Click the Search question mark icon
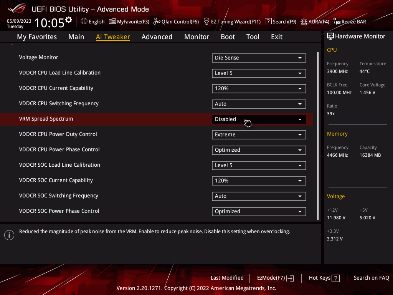The height and width of the screenshot is (295, 393). [268, 22]
